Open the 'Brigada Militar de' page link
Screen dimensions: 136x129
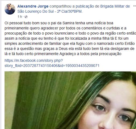pos(115,6)
